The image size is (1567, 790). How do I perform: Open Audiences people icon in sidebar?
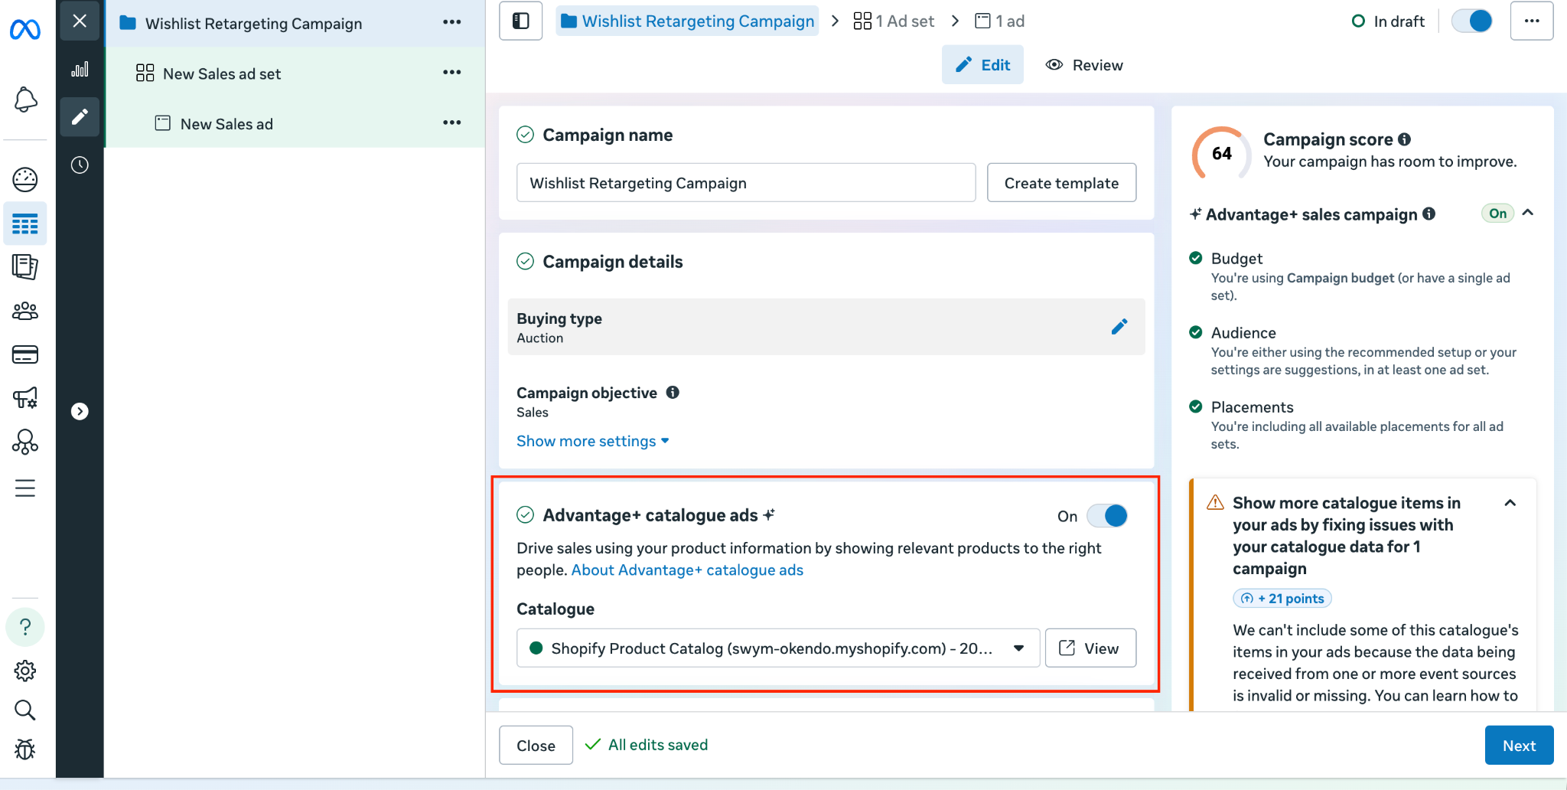click(x=25, y=311)
